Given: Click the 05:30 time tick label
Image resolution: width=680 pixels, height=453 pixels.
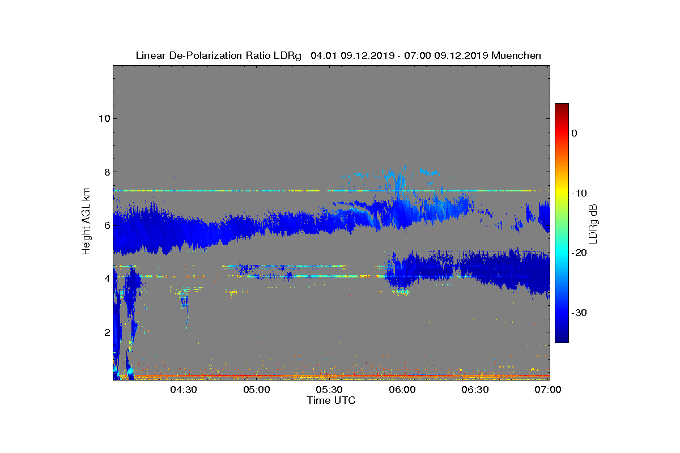Looking at the screenshot, I should [330, 390].
